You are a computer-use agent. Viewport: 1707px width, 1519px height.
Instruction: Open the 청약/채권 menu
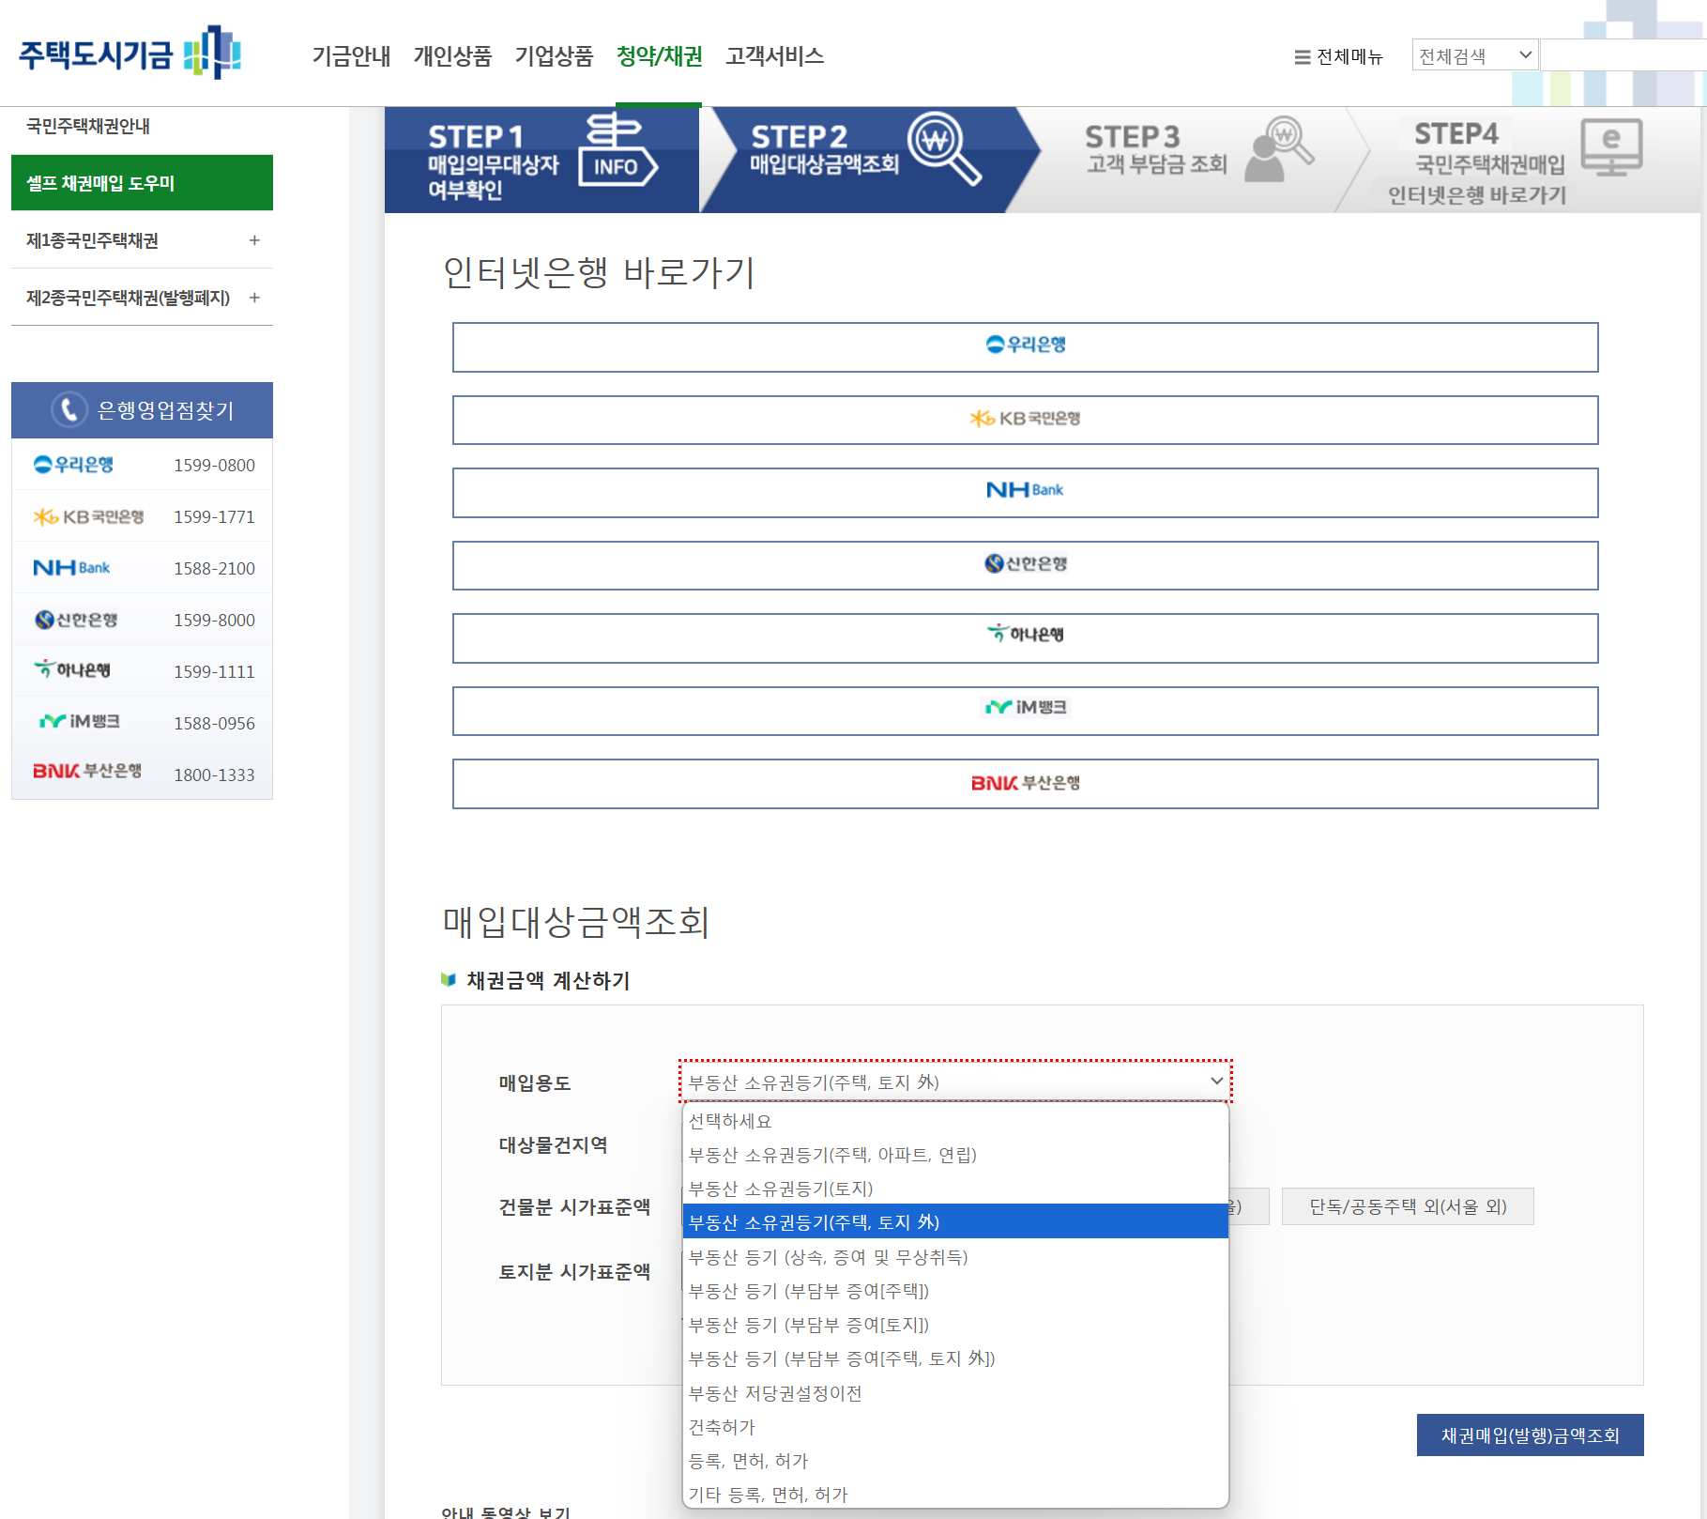(x=659, y=56)
